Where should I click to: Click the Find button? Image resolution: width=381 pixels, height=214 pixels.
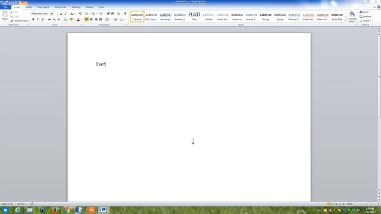pyautogui.click(x=365, y=12)
